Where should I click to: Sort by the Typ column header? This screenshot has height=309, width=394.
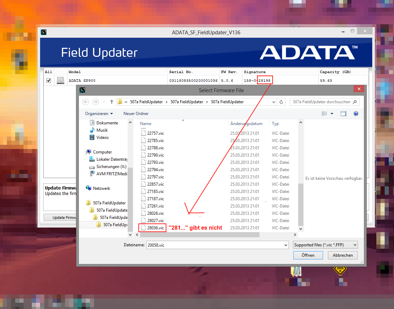tap(275, 124)
